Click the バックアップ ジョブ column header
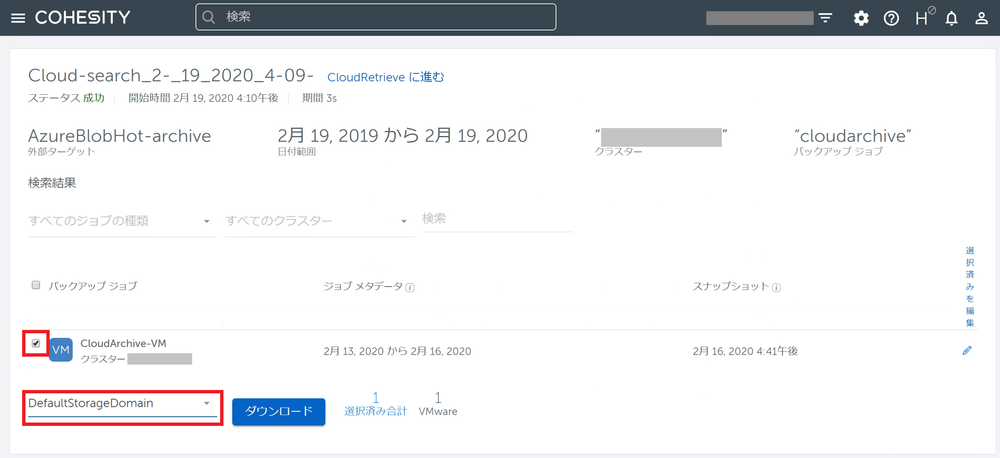This screenshot has height=458, width=1000. tap(93, 286)
